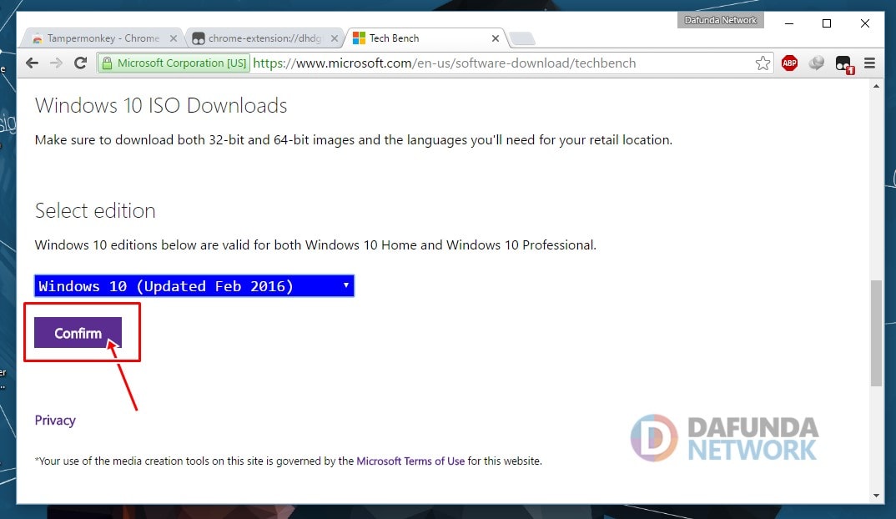Open the Privacy link
The width and height of the screenshot is (896, 519).
[x=55, y=421]
